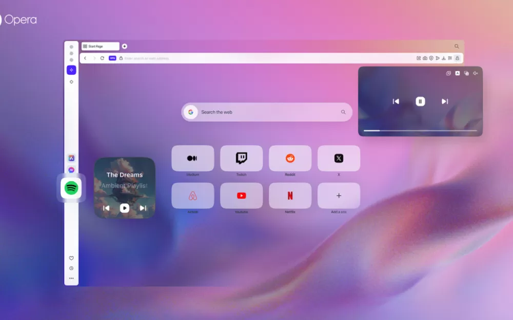Open the Netflix speed dial tile
513x320 pixels.
[290, 196]
